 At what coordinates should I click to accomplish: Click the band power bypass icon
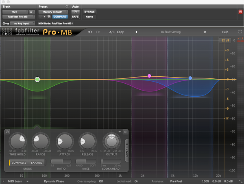click(x=7, y=132)
